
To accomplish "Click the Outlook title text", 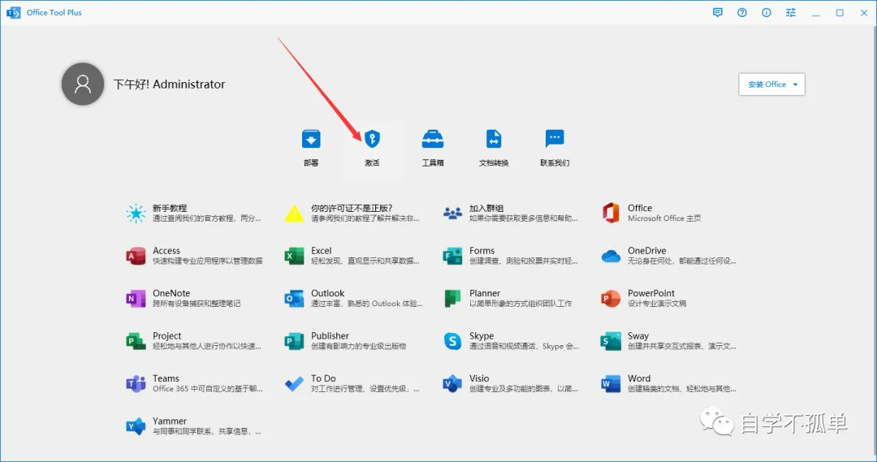I will pos(328,293).
